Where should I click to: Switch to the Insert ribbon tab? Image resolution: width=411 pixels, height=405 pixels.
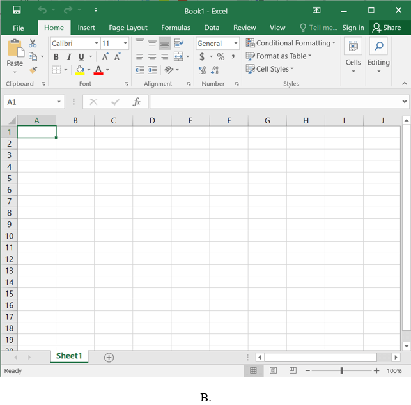86,28
